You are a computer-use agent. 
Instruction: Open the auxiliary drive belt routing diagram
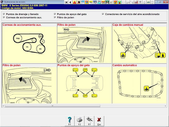(29, 45)
